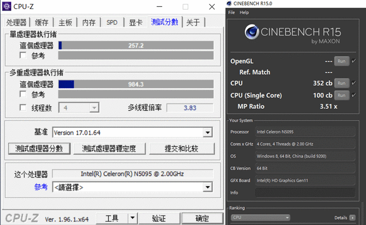Click the 100 cb single core score
The image size is (366, 225).
click(323, 95)
